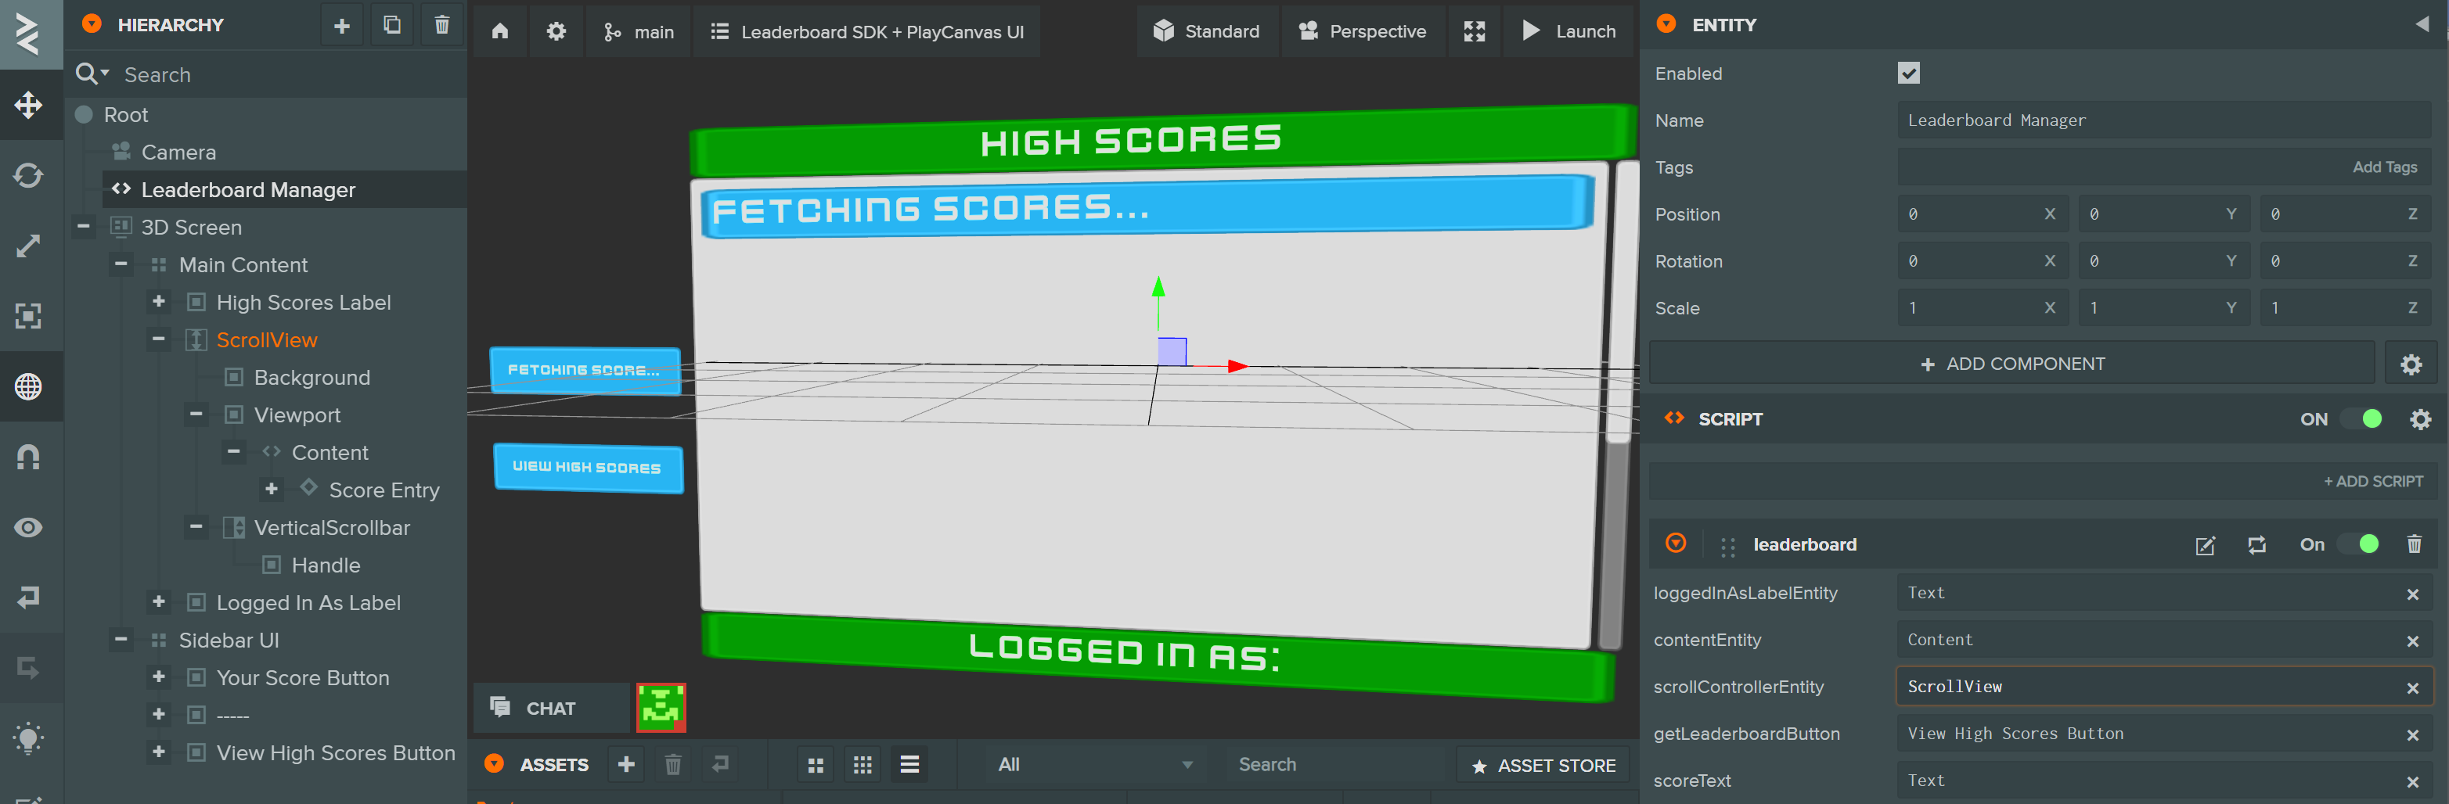
Task: Select the Scale gizmo tool
Action: tap(28, 246)
